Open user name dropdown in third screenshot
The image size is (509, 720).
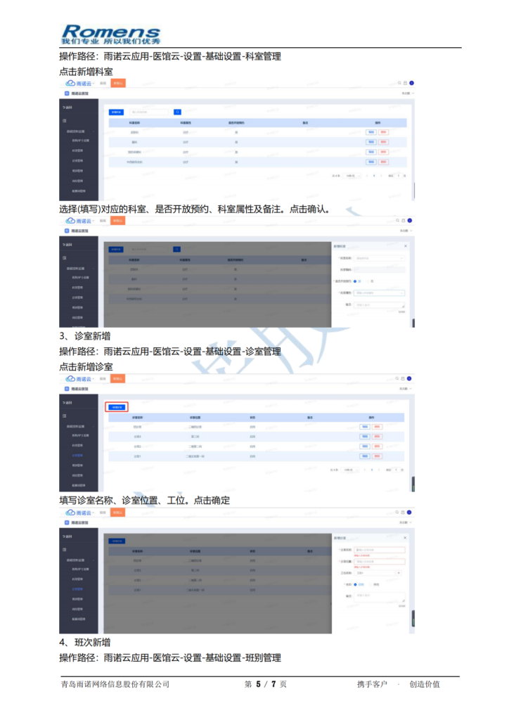pyautogui.click(x=406, y=389)
